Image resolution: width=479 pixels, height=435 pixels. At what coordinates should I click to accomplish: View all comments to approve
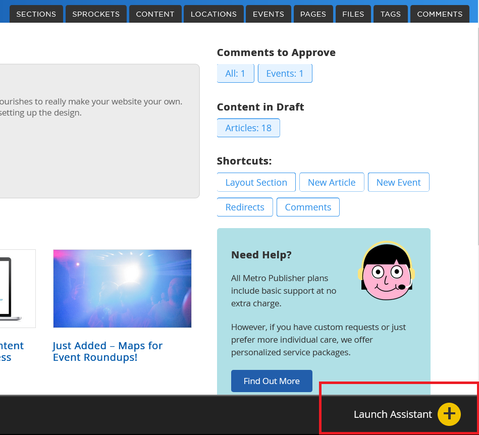pyautogui.click(x=235, y=74)
